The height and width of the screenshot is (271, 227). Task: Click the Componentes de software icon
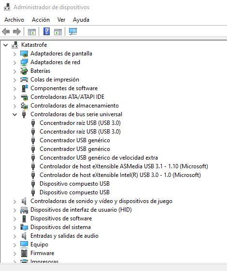(25, 88)
